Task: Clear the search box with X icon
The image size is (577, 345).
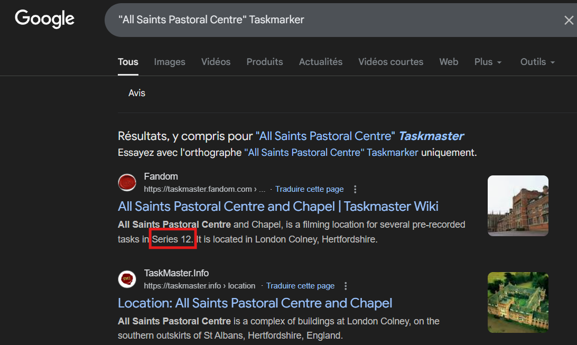Action: tap(569, 20)
